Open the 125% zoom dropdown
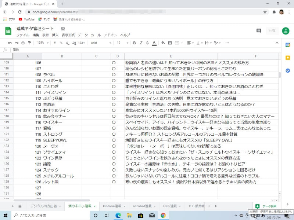The width and height of the screenshot is (294, 220). (x=42, y=43)
